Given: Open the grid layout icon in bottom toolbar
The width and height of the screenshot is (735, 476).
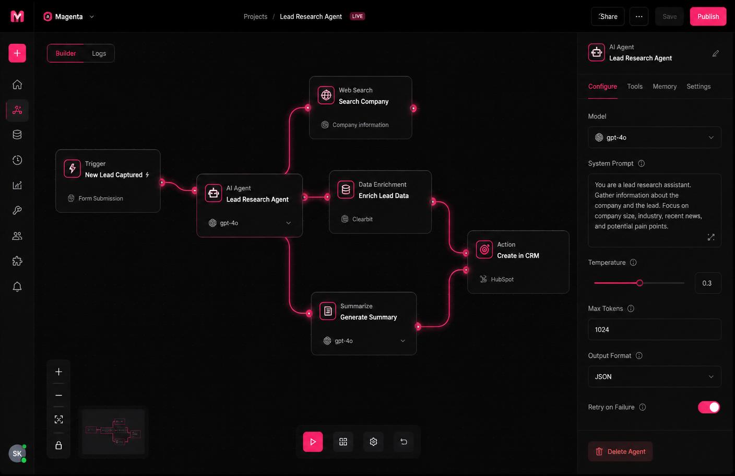Looking at the screenshot, I should click(343, 442).
